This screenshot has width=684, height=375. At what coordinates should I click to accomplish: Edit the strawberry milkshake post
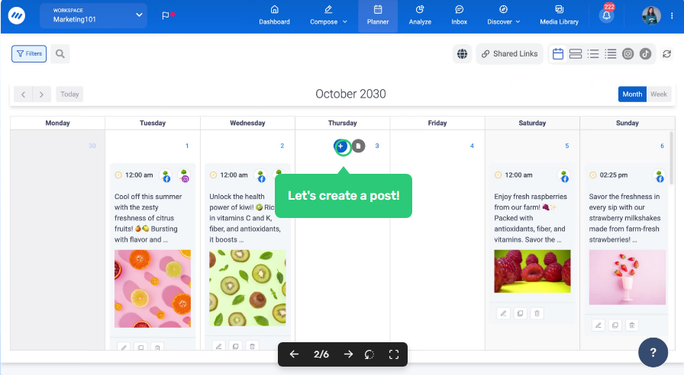point(598,325)
